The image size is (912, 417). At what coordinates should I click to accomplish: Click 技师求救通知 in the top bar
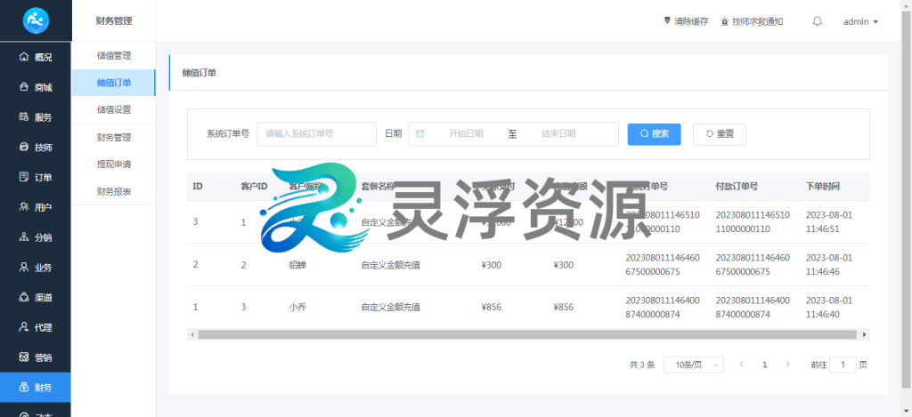752,21
